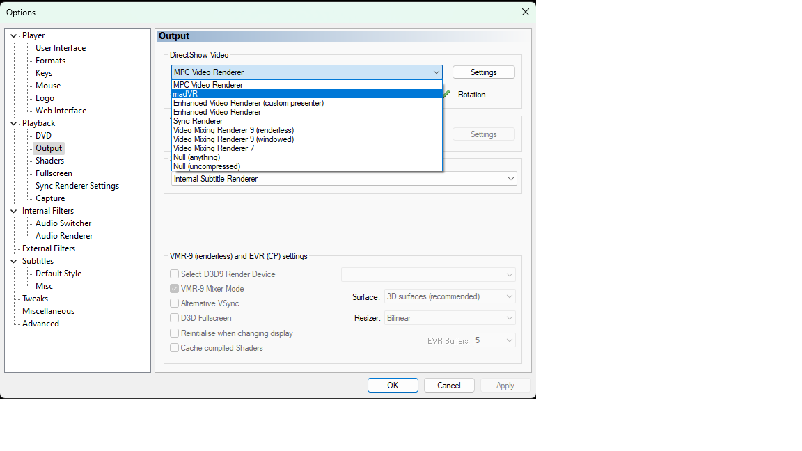
Task: Enable the Alternative VSync checkbox
Action: [x=175, y=303]
